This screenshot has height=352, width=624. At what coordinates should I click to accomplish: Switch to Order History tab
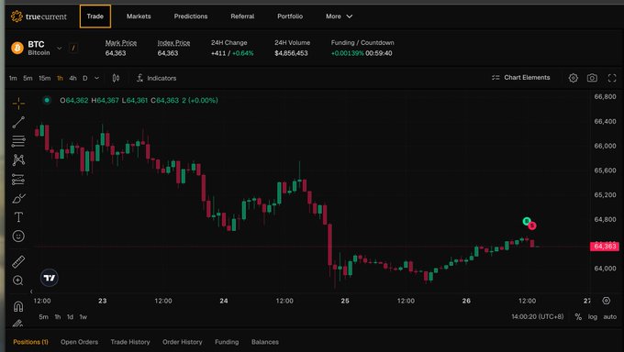coord(183,342)
